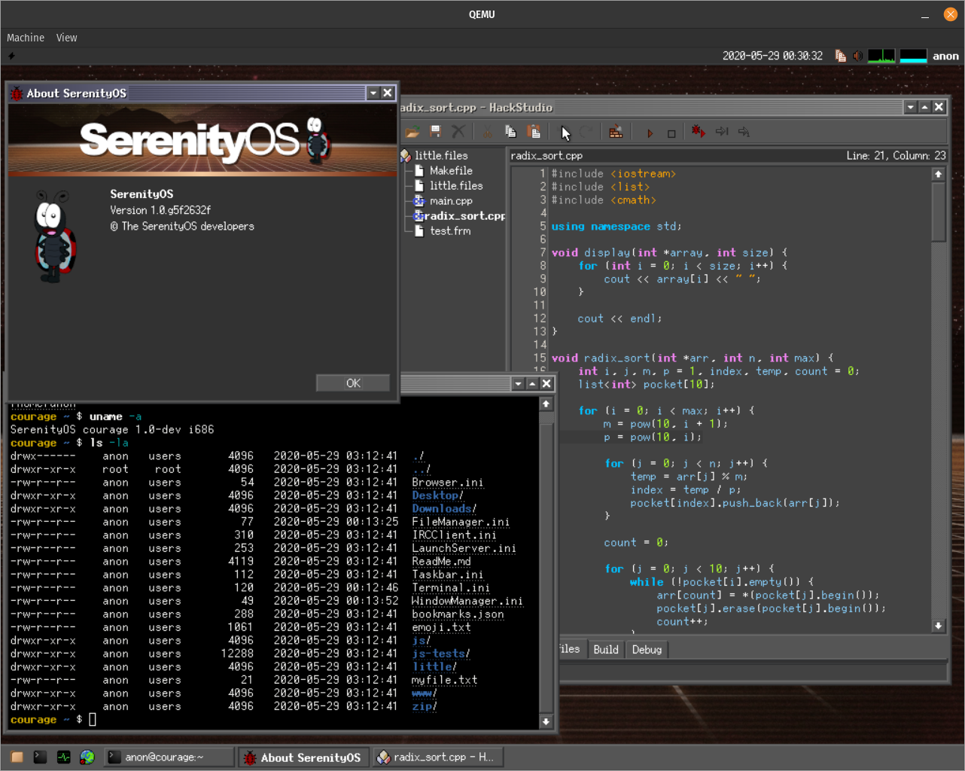Click the scissors cut icon in HackStudio
This screenshot has width=965, height=771.
click(x=487, y=132)
